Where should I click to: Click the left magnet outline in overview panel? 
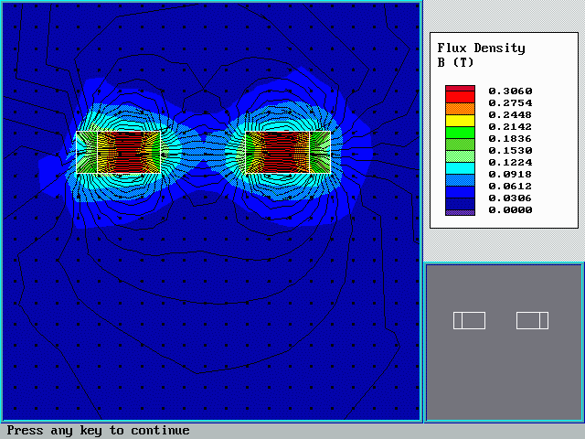point(469,321)
